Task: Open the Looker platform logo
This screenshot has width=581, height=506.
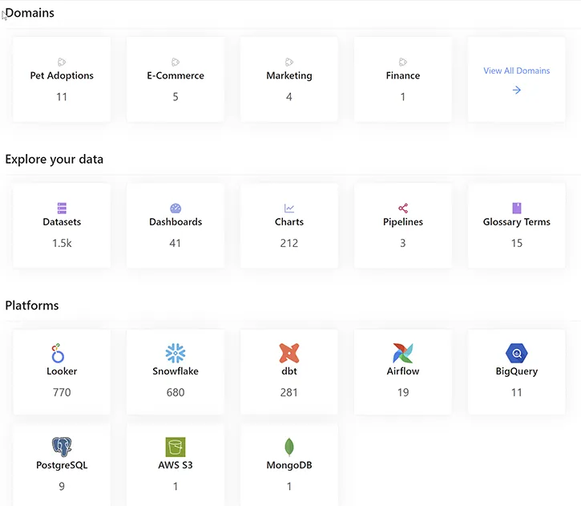Action: pos(58,353)
